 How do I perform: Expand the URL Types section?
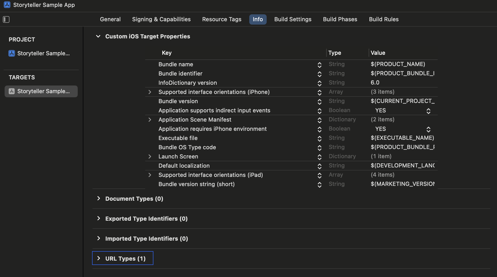click(x=99, y=258)
